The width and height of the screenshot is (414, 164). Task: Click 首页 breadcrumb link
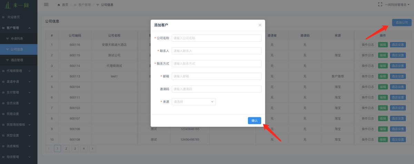[x=65, y=5]
